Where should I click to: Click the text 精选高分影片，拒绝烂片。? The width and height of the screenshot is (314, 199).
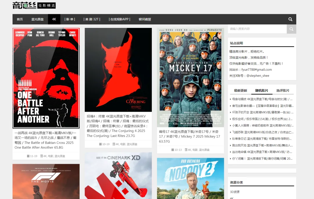[x=247, y=51]
